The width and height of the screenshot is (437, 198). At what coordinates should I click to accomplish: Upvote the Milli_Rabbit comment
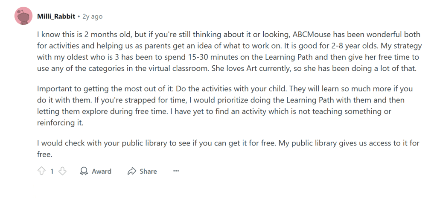pyautogui.click(x=41, y=171)
